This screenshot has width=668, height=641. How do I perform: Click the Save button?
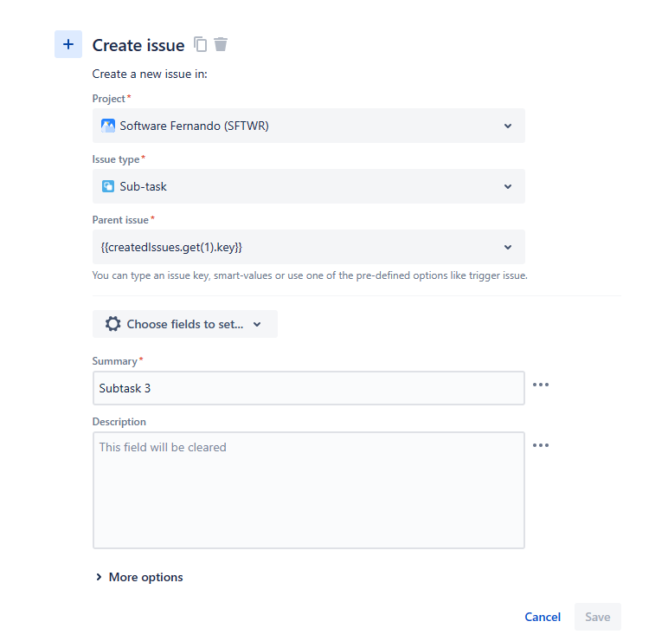[x=597, y=617]
